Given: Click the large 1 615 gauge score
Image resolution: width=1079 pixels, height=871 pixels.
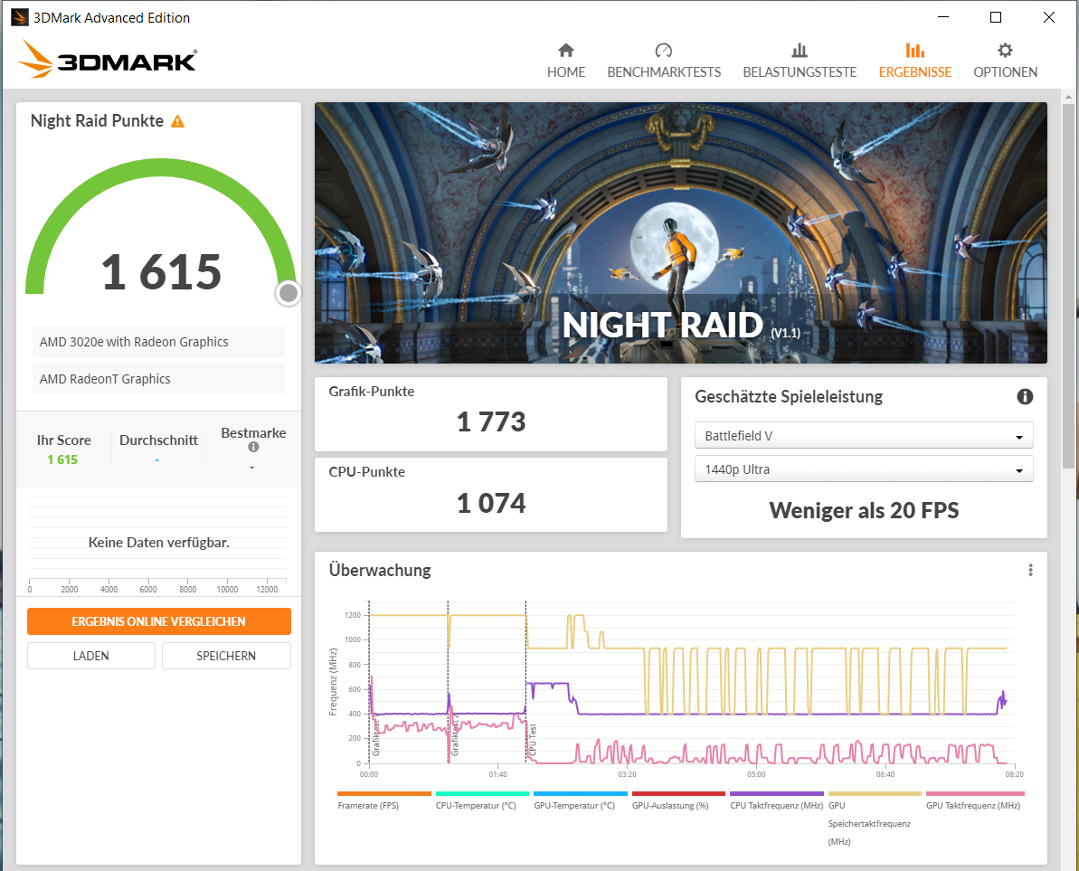Looking at the screenshot, I should tap(161, 271).
